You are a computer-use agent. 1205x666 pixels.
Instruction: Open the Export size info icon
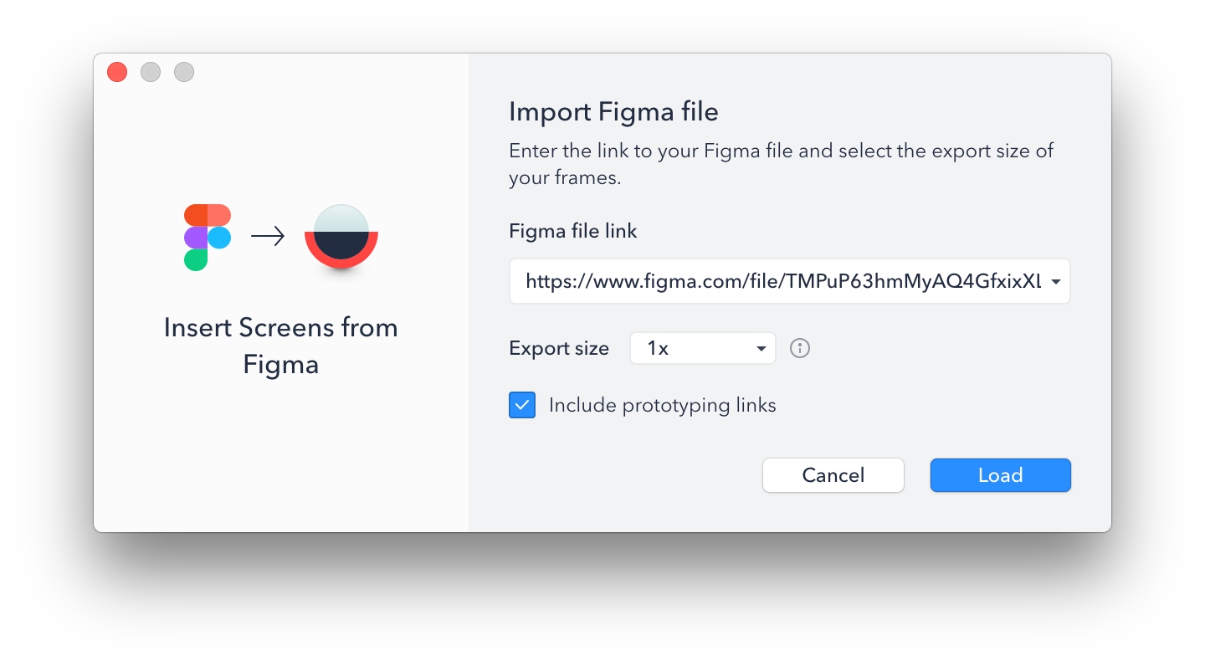coord(800,348)
